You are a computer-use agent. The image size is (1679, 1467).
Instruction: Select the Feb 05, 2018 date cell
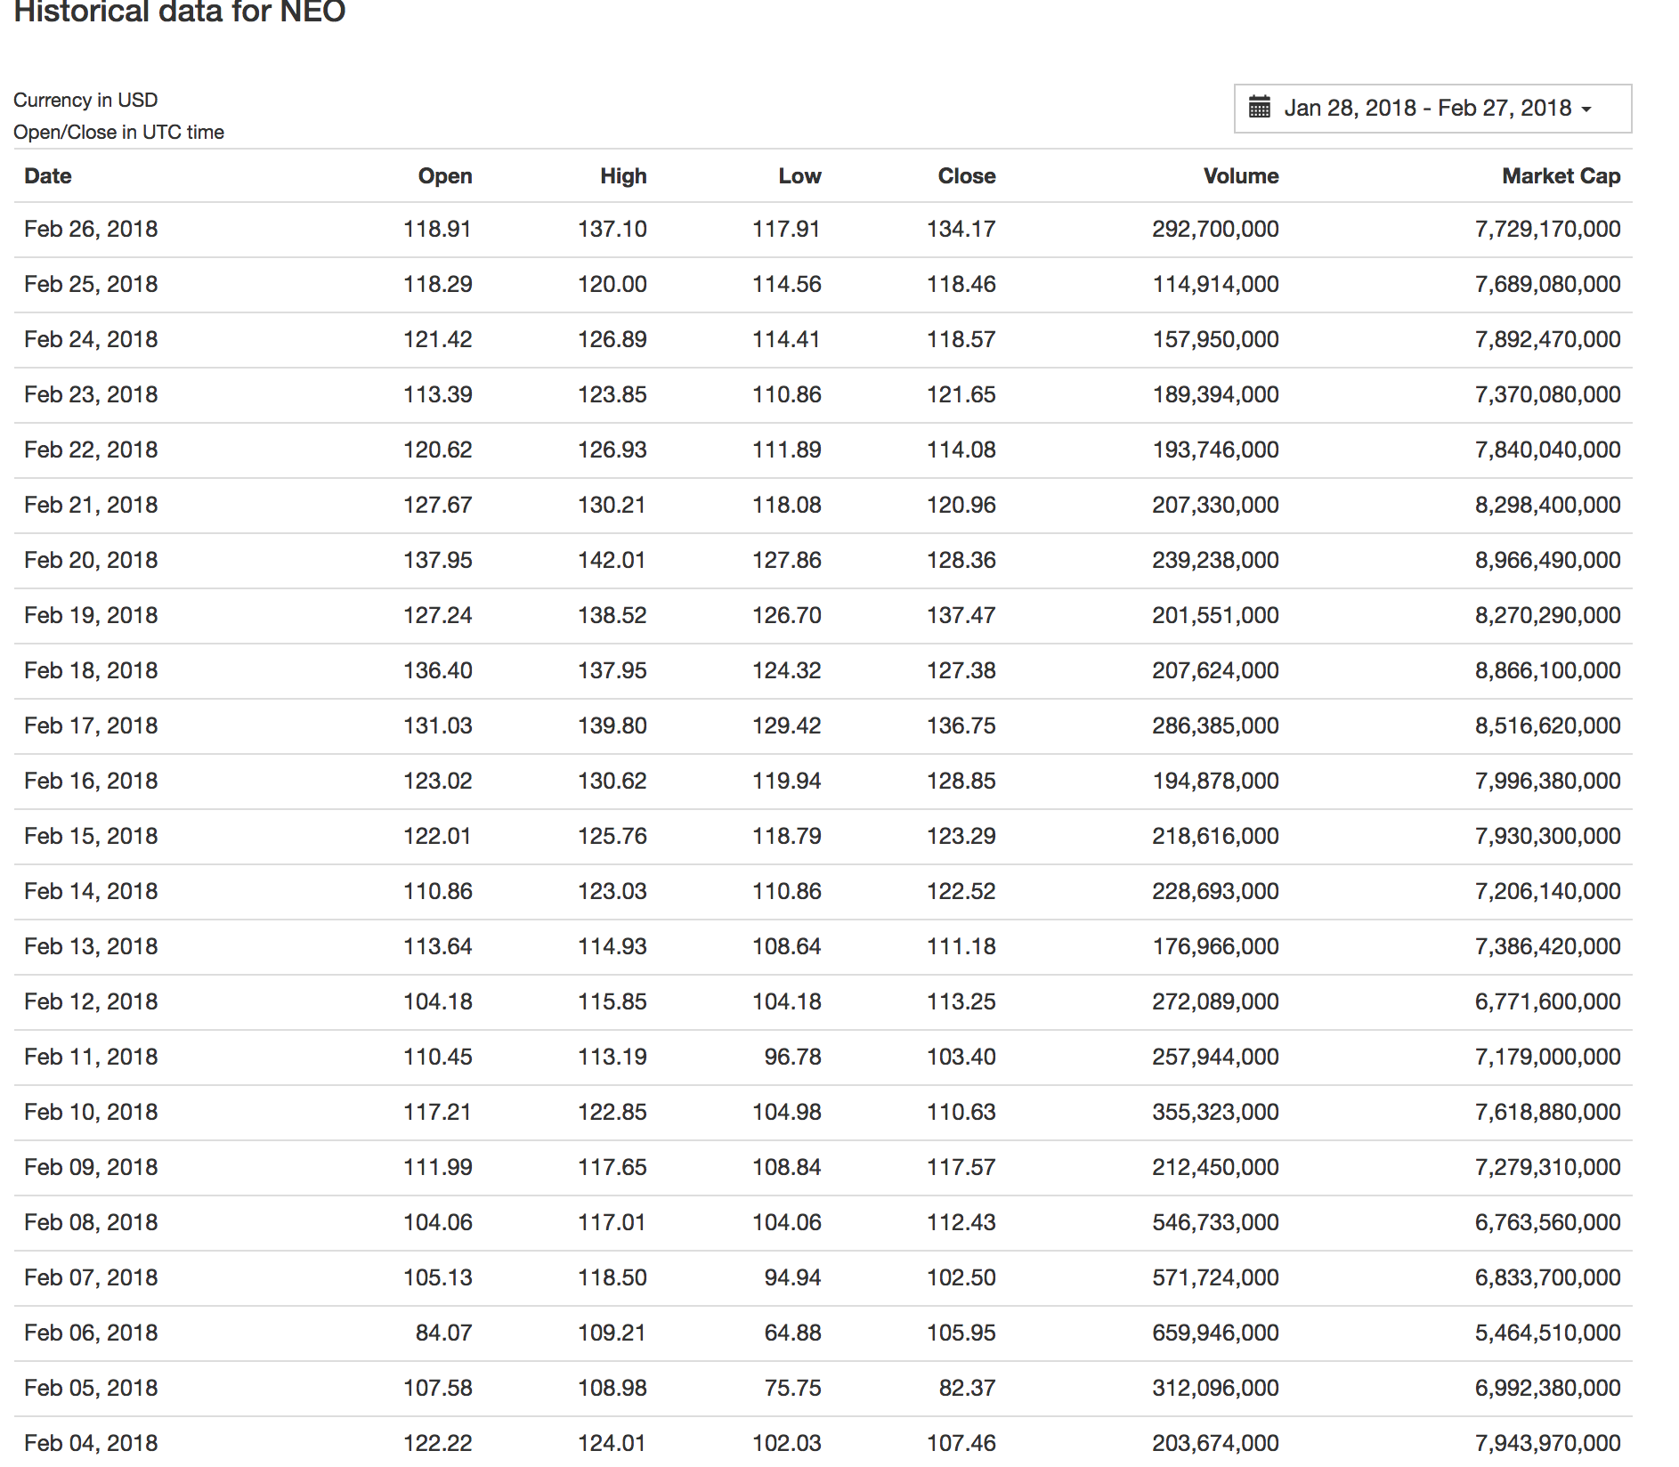coord(91,1389)
